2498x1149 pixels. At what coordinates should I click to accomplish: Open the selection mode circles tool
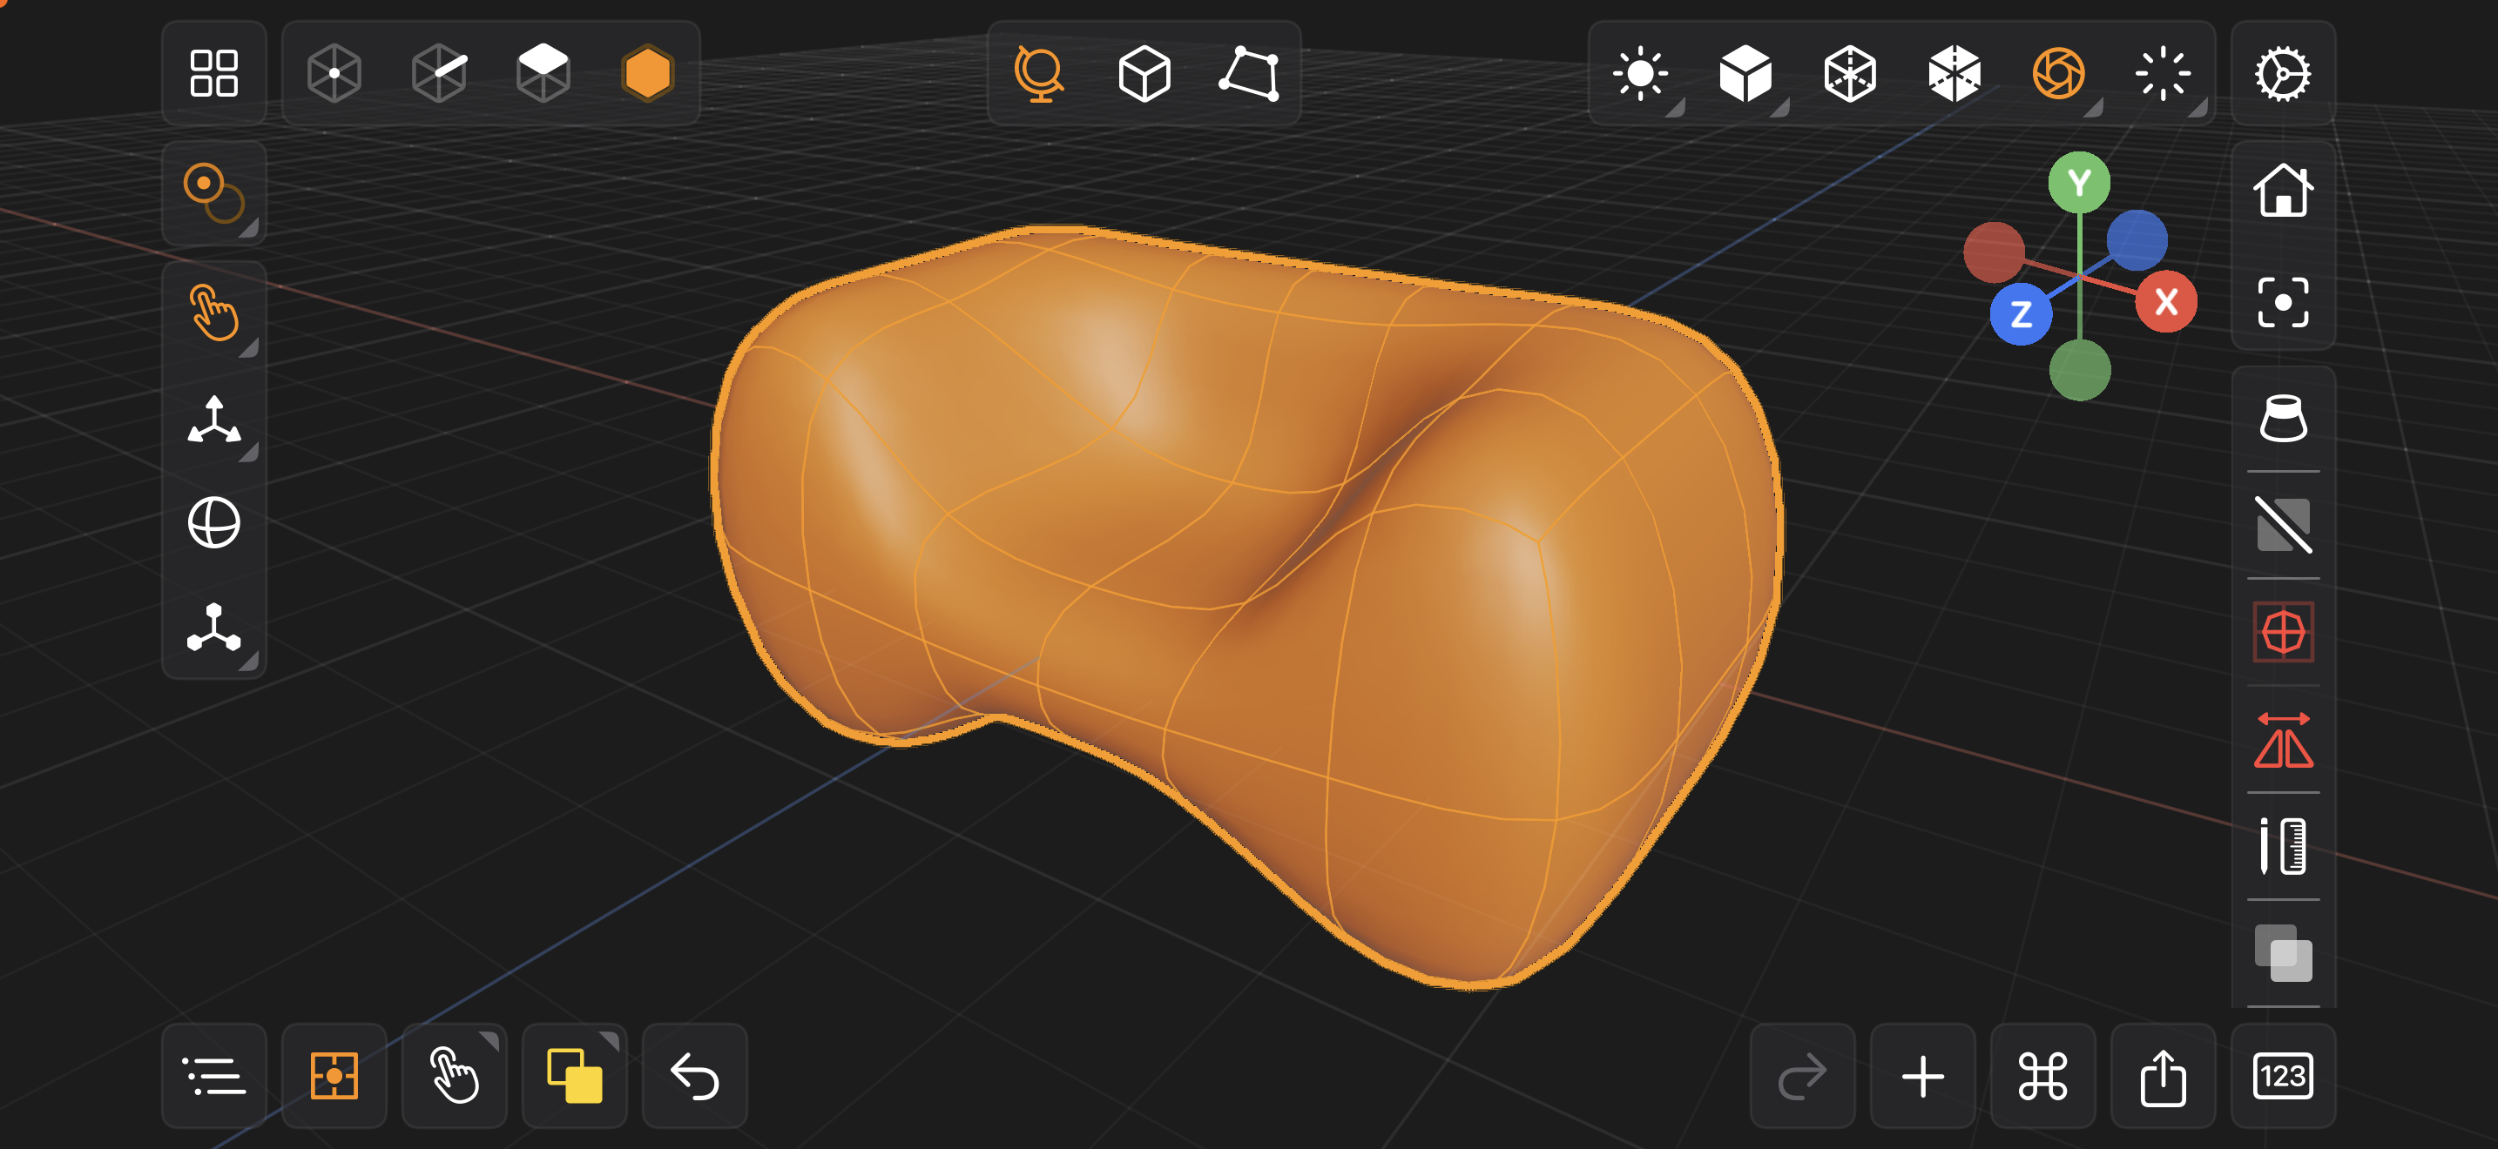click(213, 192)
